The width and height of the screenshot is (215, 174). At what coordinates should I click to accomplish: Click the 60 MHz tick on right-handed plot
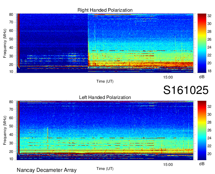point(11,31)
